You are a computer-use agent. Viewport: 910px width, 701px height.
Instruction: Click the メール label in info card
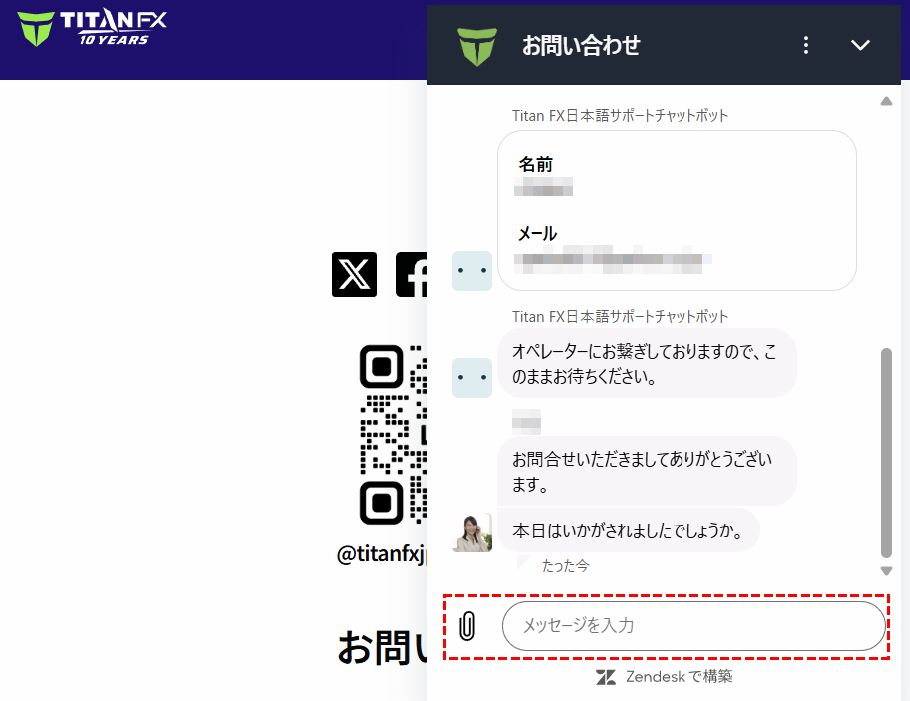(537, 233)
